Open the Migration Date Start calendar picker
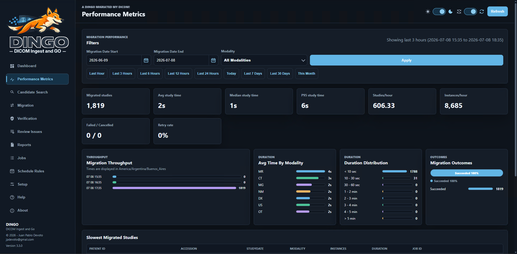The width and height of the screenshot is (517, 254). pyautogui.click(x=146, y=60)
